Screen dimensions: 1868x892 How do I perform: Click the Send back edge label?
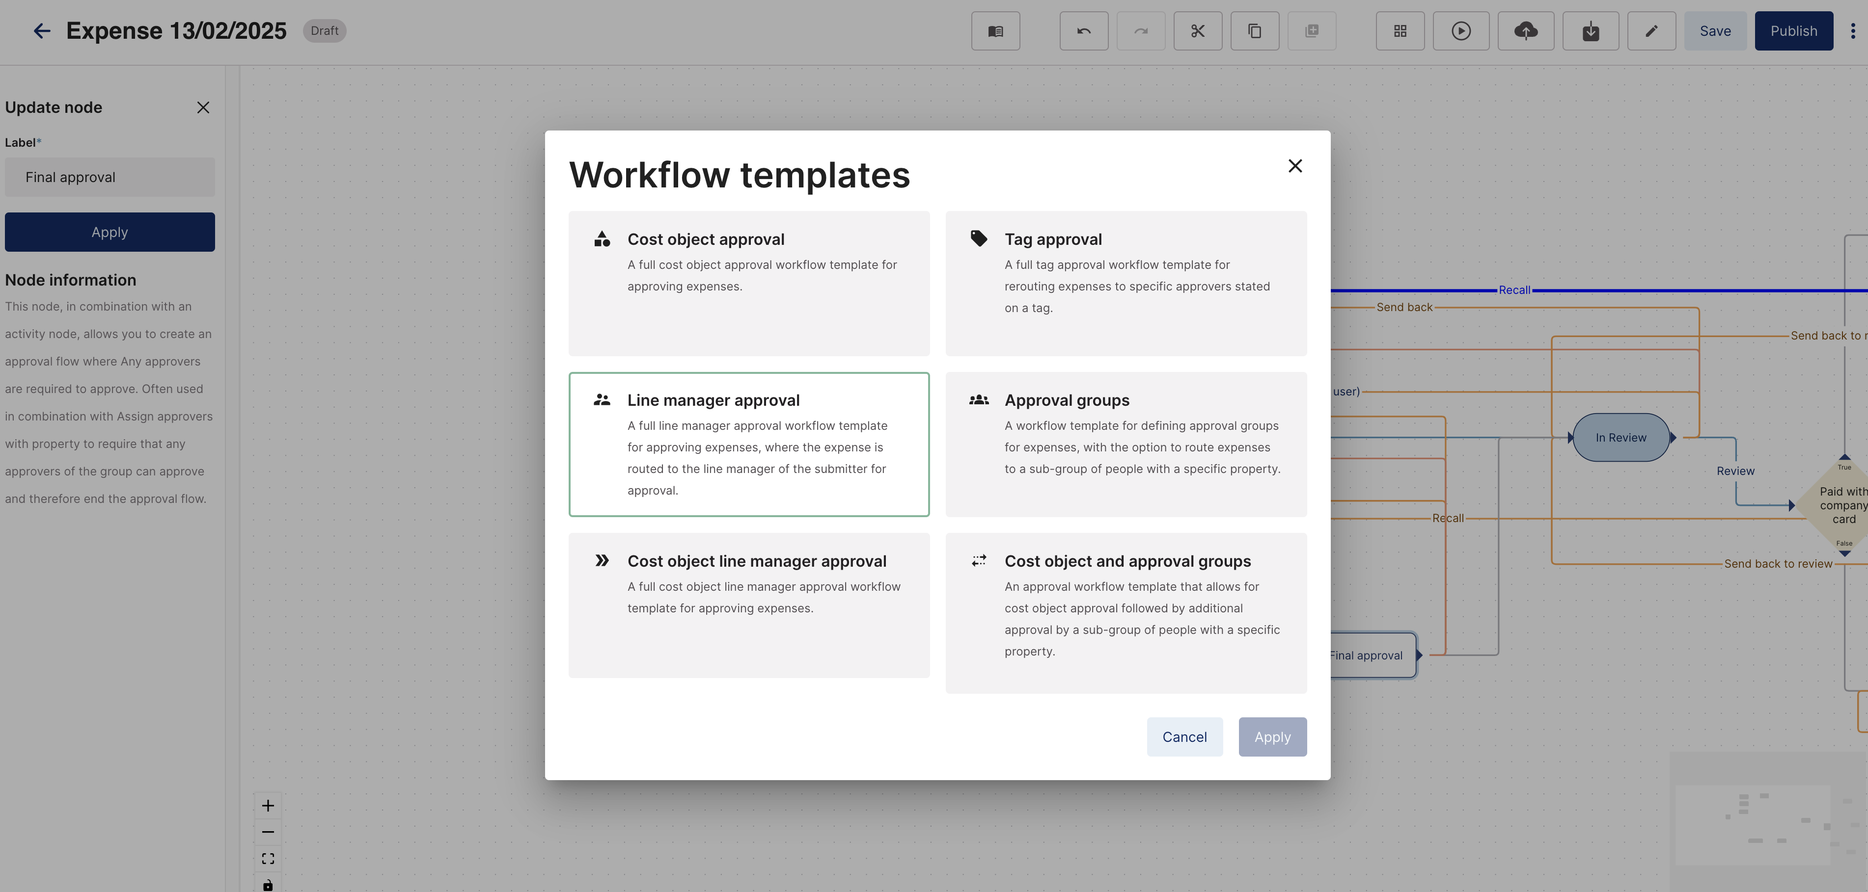point(1404,307)
